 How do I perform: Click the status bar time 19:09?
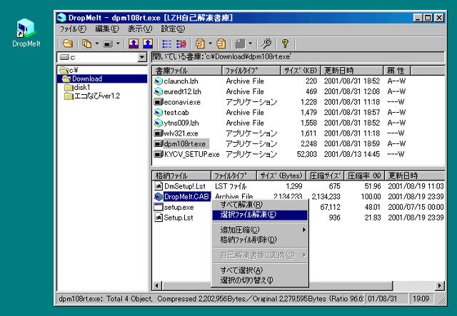click(421, 299)
